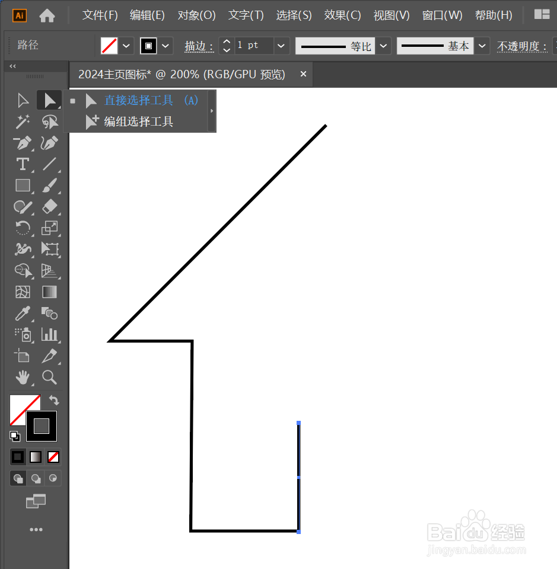Image resolution: width=557 pixels, height=569 pixels.
Task: Collapse the toolbar with the double-arrow button
Action: click(x=12, y=66)
